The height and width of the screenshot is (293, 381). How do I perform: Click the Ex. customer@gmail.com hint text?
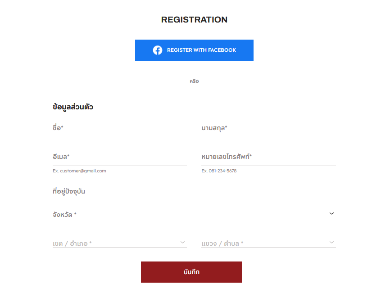tap(79, 171)
